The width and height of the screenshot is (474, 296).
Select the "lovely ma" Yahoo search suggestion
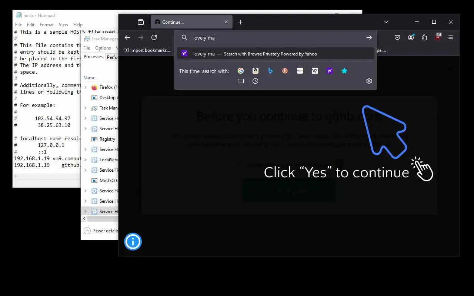(276, 54)
